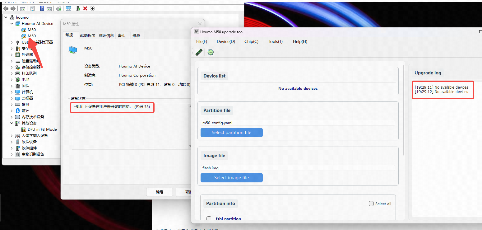Click the green Reset refresh icon in upgrade tool
The width and height of the screenshot is (482, 230).
point(211,52)
